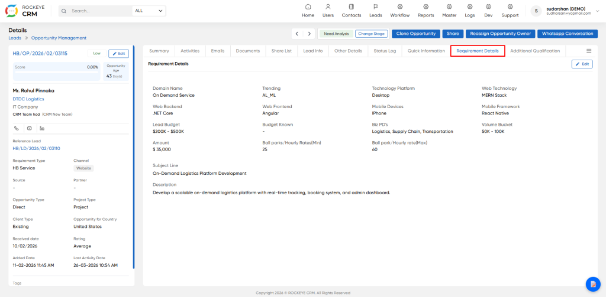Click the Opportunity Age 43 Day(s) box
Screen dimensions: 606x297
pos(115,71)
